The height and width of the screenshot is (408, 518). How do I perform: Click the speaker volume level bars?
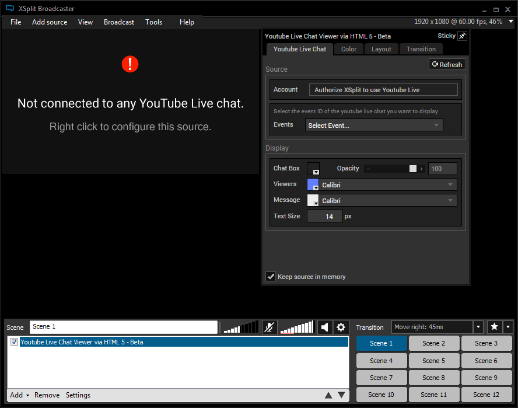coord(297,327)
